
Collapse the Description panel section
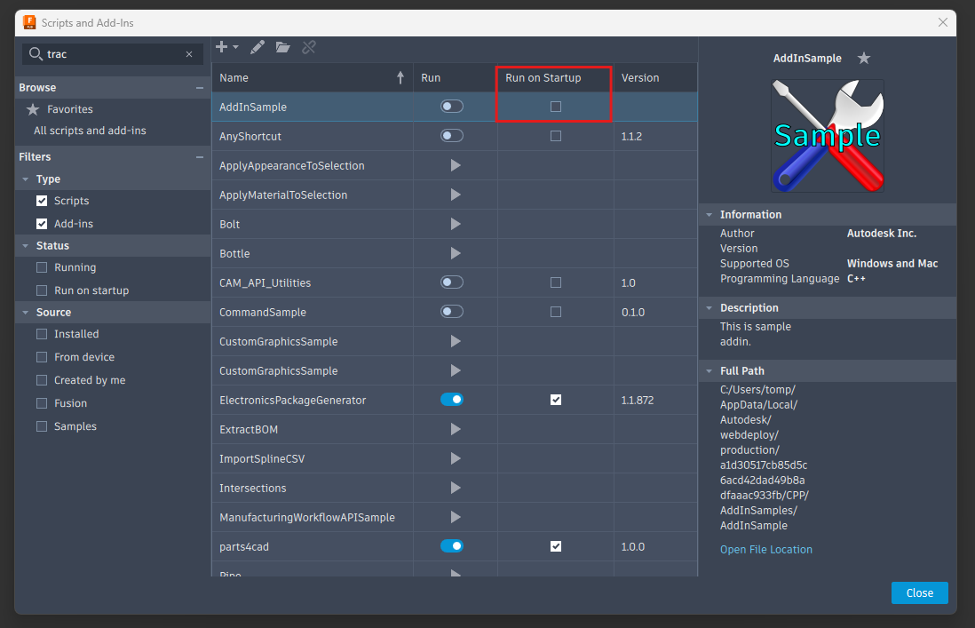tap(709, 307)
